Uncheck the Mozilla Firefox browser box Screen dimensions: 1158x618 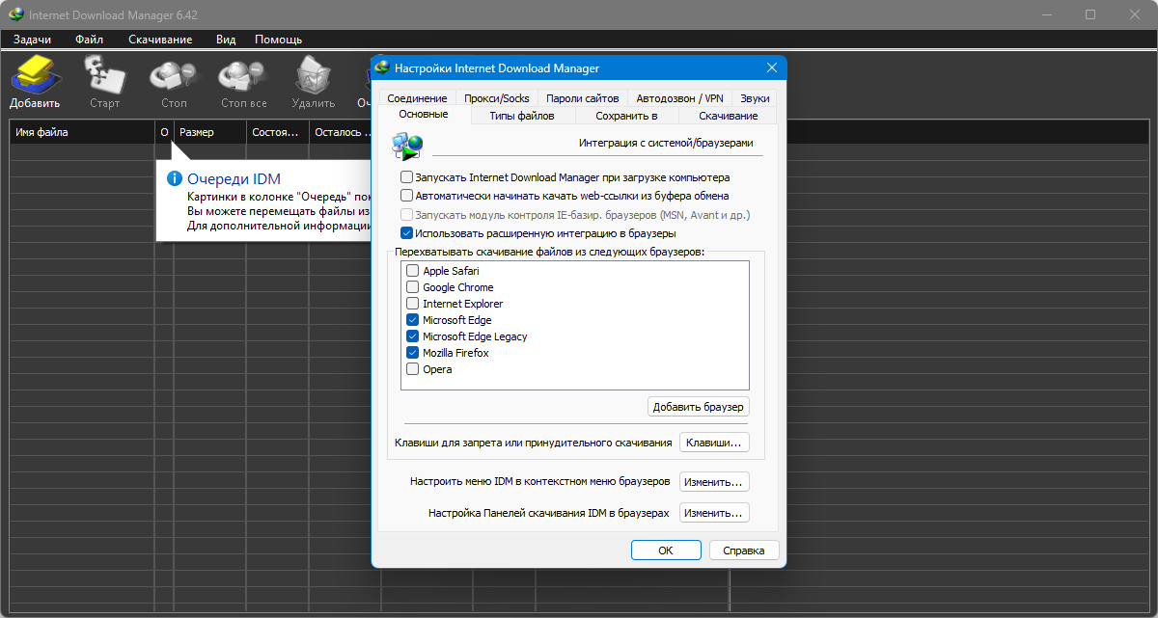(x=413, y=353)
